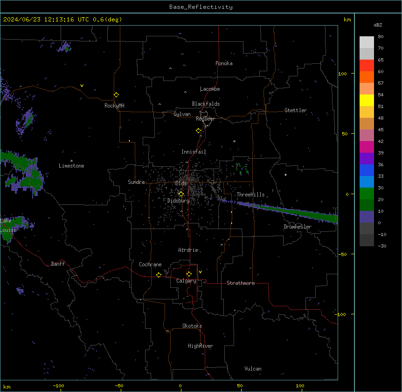402x392 pixels.
Task: Click the light gray 70-80 dBZ legend swatch
Action: [367, 42]
